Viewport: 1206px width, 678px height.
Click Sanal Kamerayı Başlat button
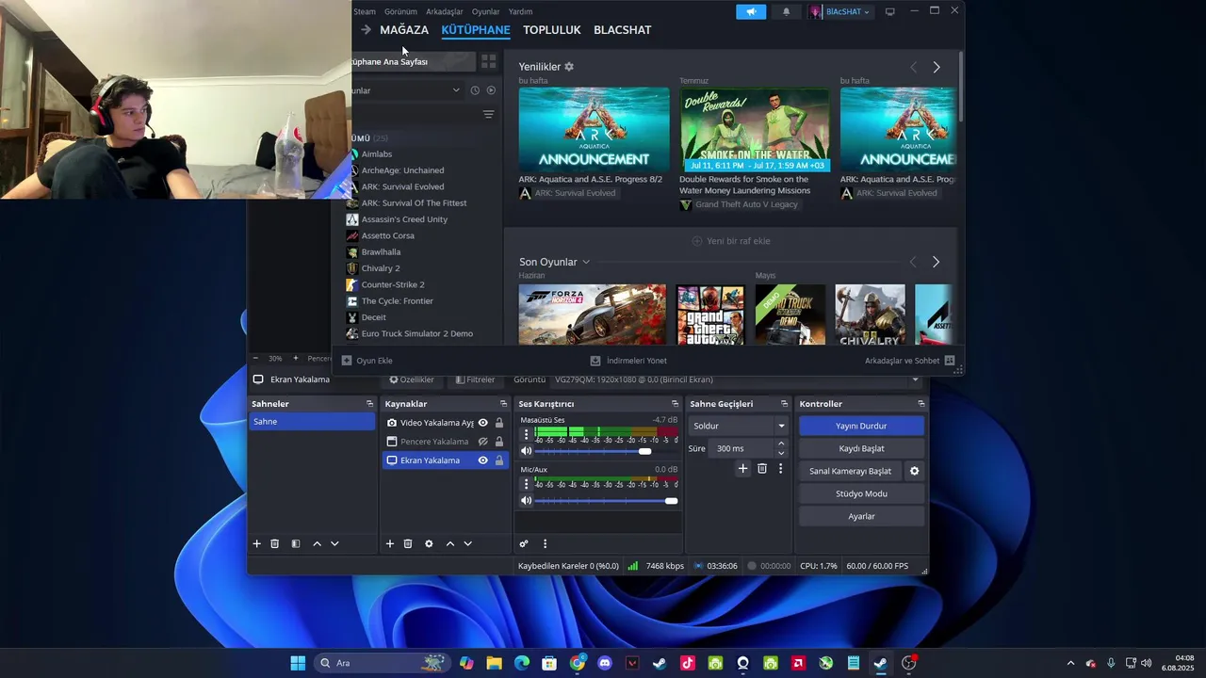tap(850, 471)
